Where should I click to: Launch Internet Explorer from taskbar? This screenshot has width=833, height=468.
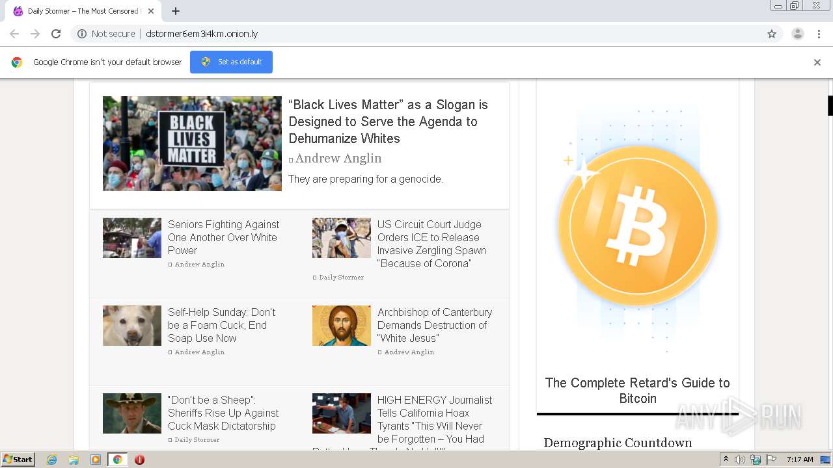coord(51,460)
